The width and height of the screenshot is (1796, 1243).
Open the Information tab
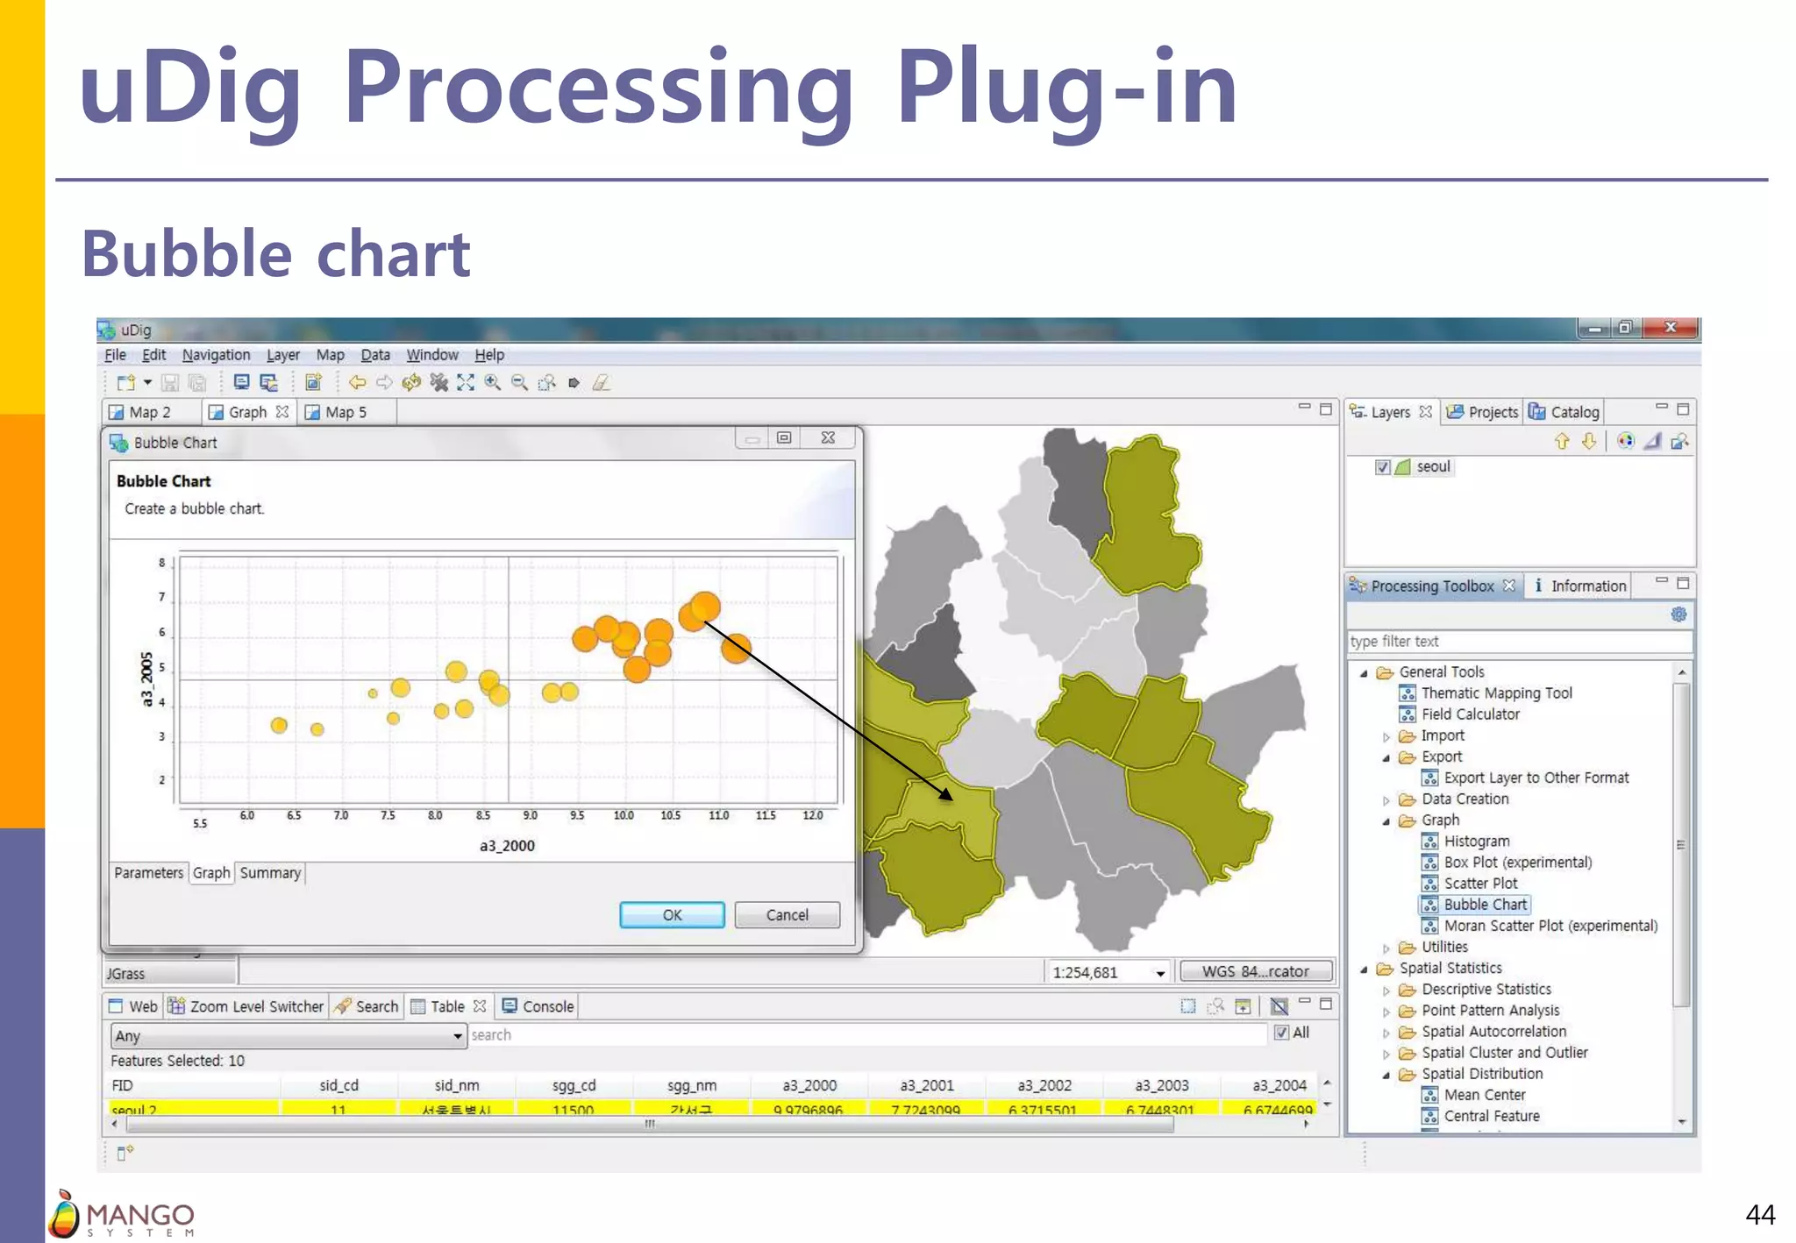(x=1579, y=586)
